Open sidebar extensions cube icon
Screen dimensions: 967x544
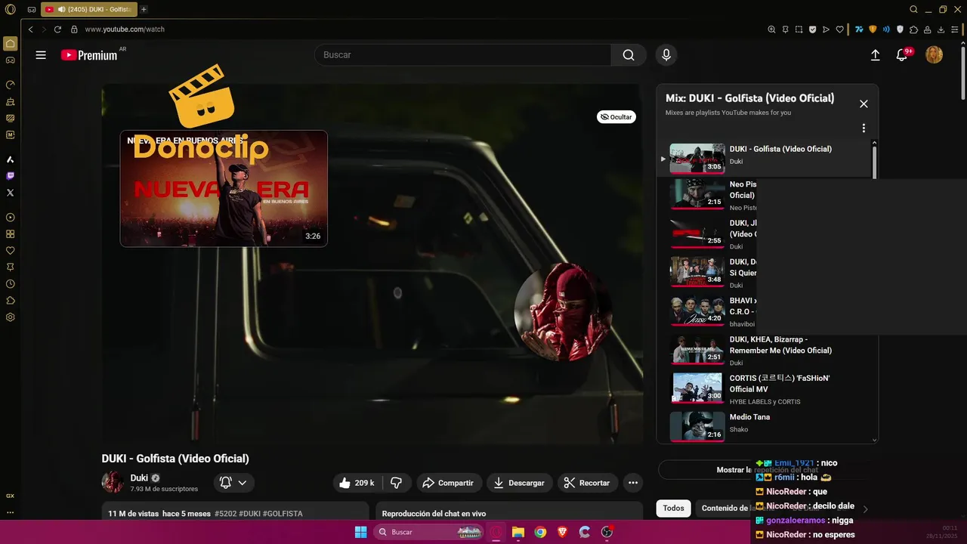coord(11,301)
